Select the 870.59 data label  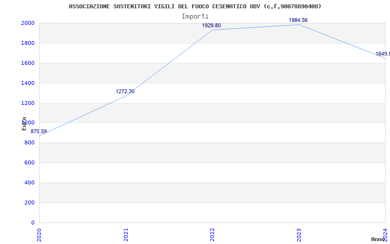[x=39, y=131]
